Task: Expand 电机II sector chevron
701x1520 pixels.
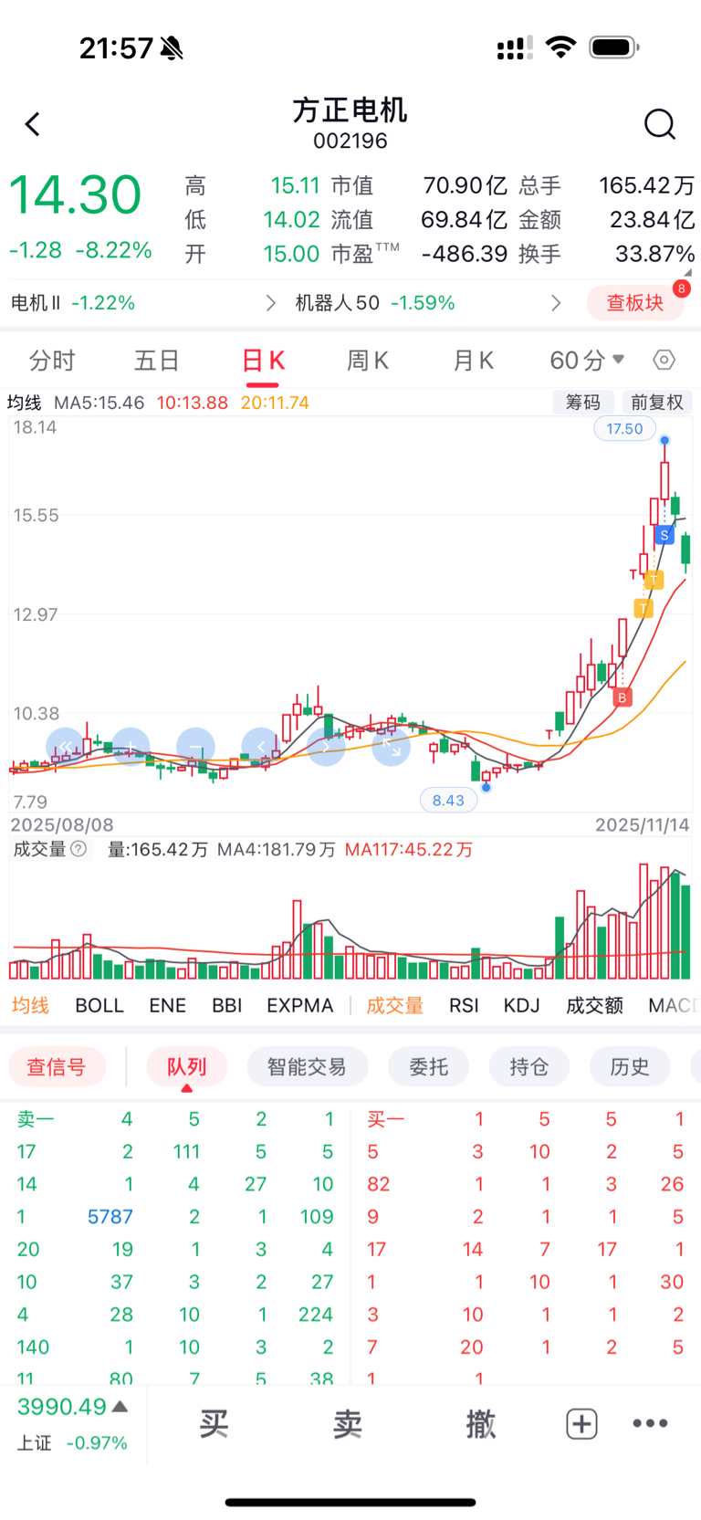Action: (x=270, y=303)
